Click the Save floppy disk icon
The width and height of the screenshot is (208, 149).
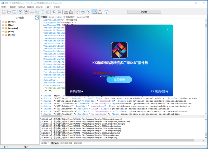click(x=14, y=12)
